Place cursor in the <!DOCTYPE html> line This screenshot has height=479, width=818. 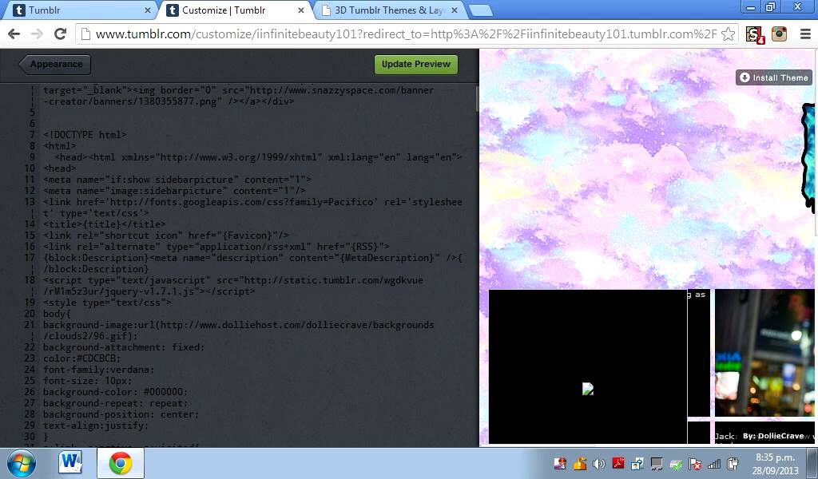pyautogui.click(x=85, y=135)
